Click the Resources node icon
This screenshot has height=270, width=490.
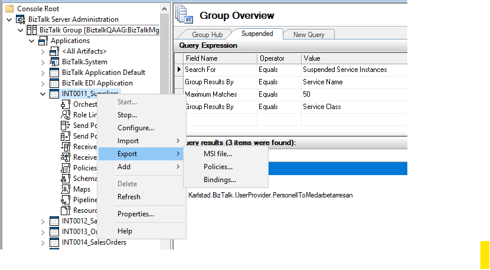tap(66, 210)
